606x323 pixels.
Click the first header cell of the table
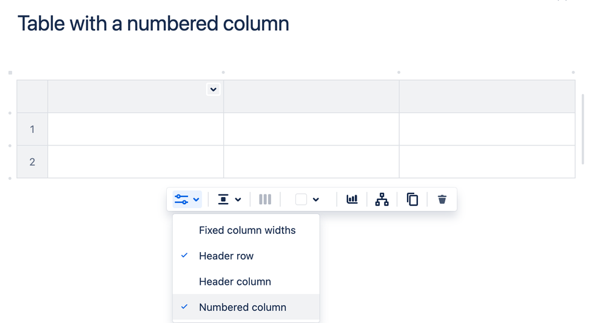click(x=127, y=97)
